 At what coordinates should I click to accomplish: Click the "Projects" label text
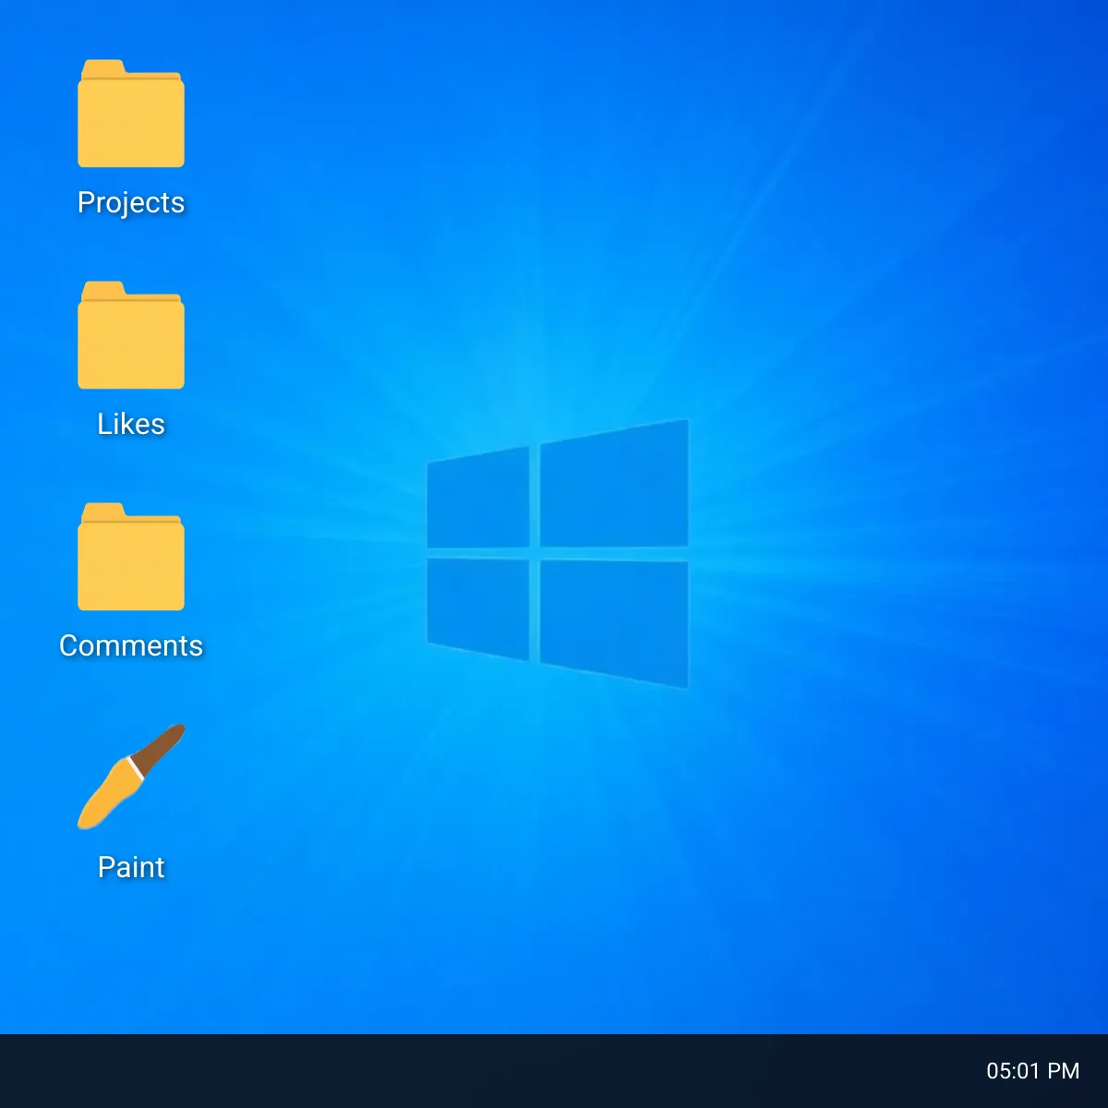[131, 203]
